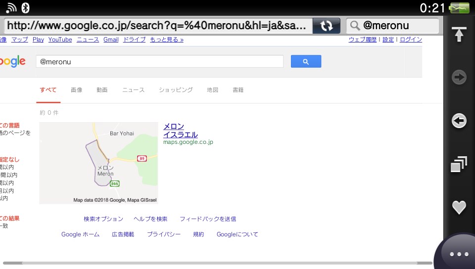Click the Meron map thumbnail
Screen dimensions: 475x269
pos(98,163)
